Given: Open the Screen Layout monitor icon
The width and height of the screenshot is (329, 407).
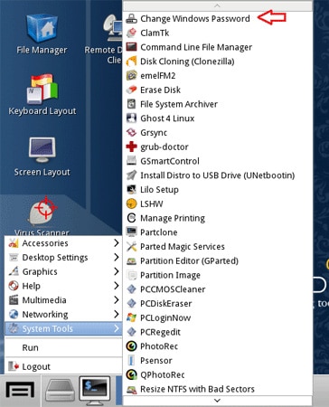Looking at the screenshot, I should point(42,150).
